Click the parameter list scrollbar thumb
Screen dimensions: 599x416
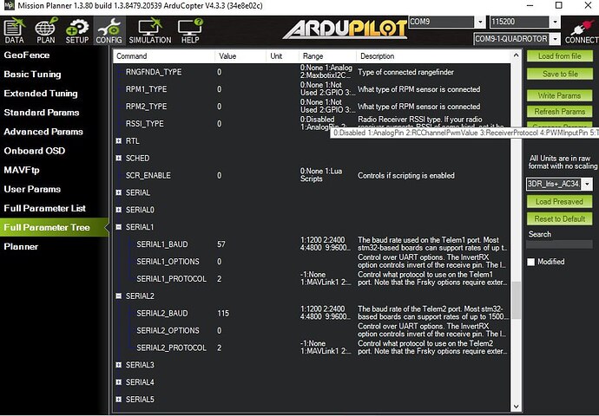click(517, 300)
